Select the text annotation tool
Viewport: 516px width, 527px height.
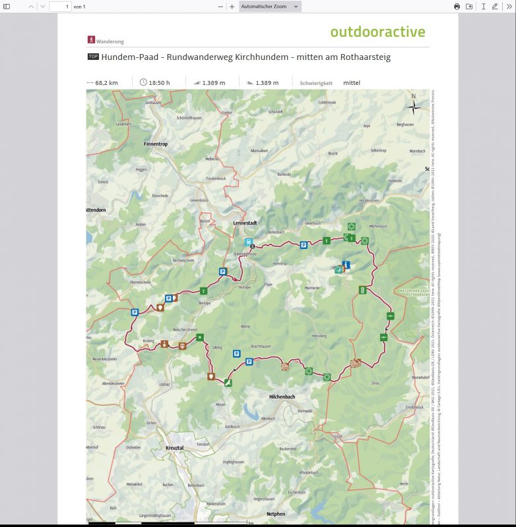coord(484,6)
